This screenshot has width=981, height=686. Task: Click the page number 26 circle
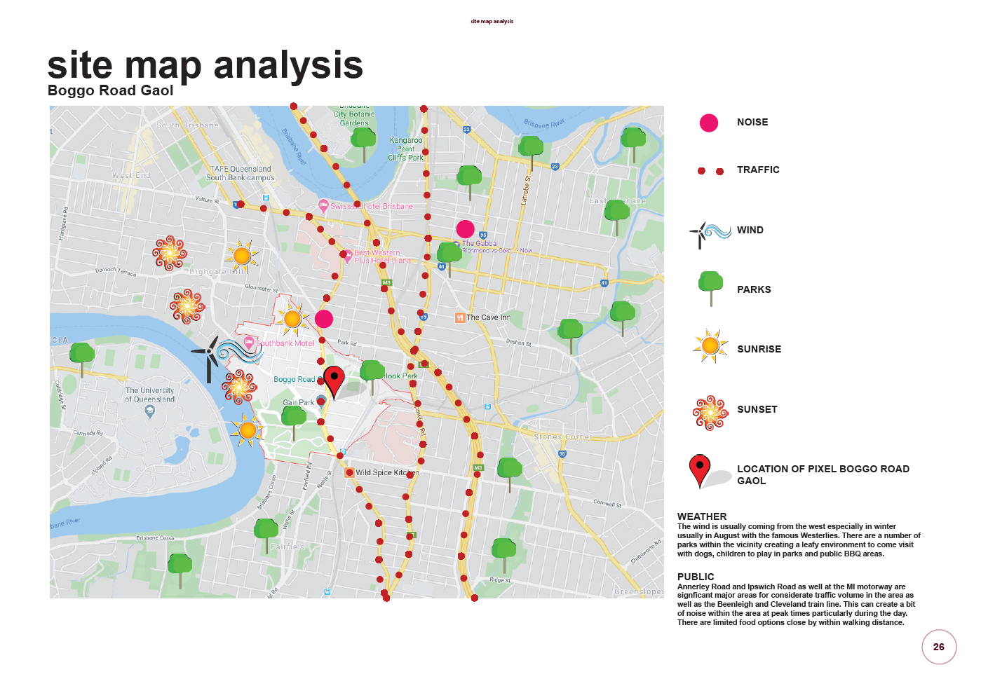(x=939, y=647)
